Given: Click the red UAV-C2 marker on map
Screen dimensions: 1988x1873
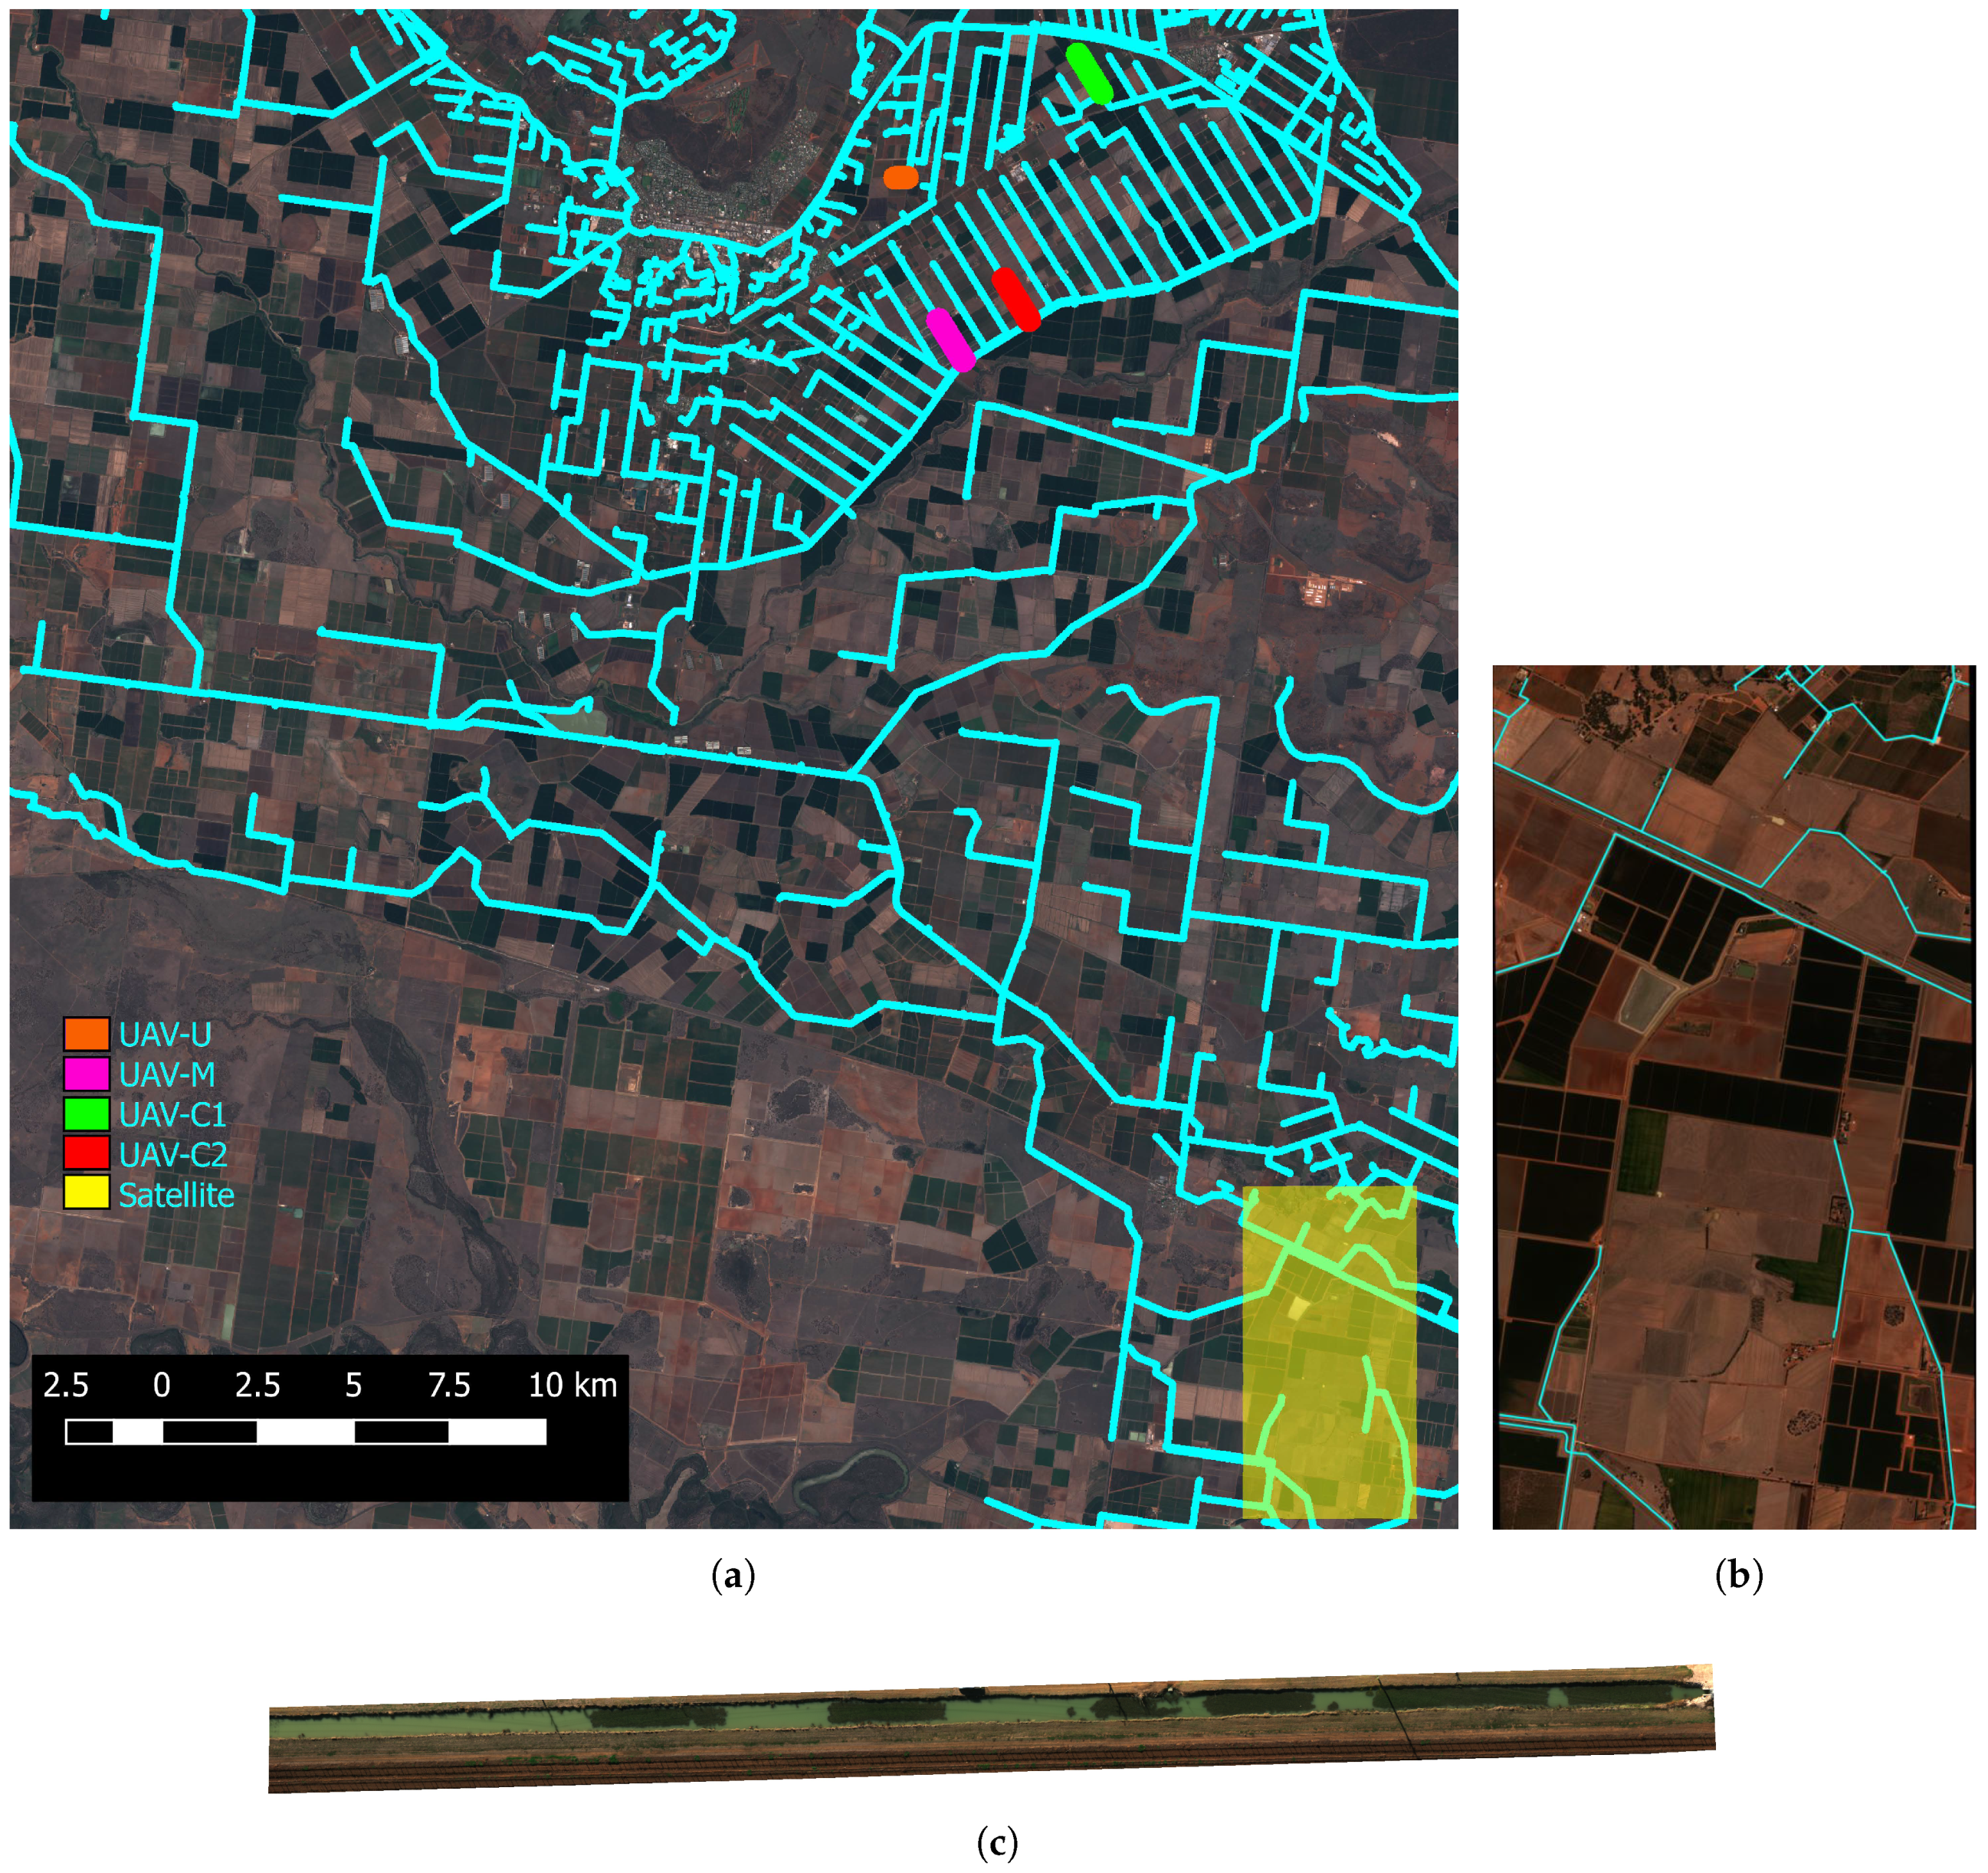Looking at the screenshot, I should click(1016, 299).
